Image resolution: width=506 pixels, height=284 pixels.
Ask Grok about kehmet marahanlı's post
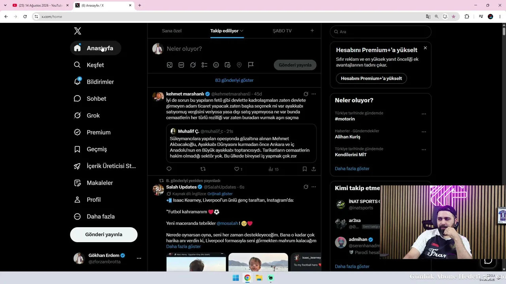[x=306, y=94]
